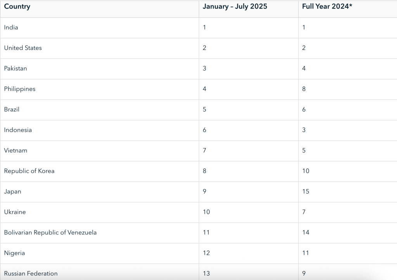Viewport: 397px width, 280px height.
Task: Select Venezuela's Full Year 2024 rank 14
Action: click(x=306, y=233)
